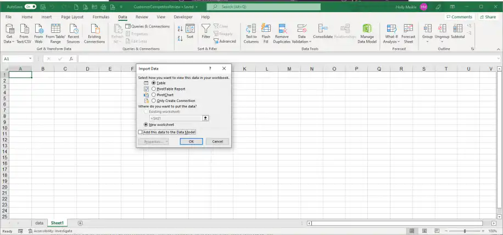Go to the Developer tab
This screenshot has height=235, width=503.
[x=183, y=17]
